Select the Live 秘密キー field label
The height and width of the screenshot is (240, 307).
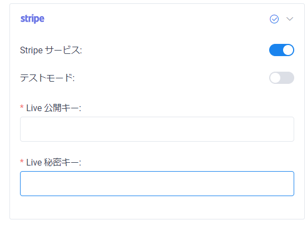pos(53,162)
